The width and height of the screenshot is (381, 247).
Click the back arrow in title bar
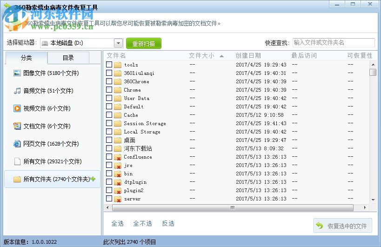[7, 6]
